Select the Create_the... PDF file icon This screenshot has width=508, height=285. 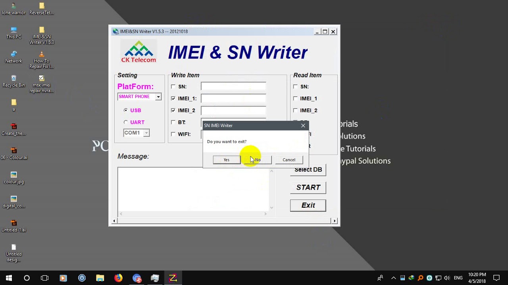(x=13, y=129)
